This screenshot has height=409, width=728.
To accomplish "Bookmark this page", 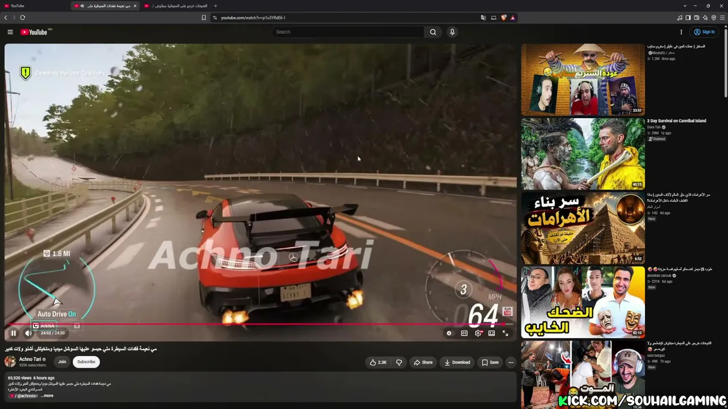I will click(x=204, y=18).
